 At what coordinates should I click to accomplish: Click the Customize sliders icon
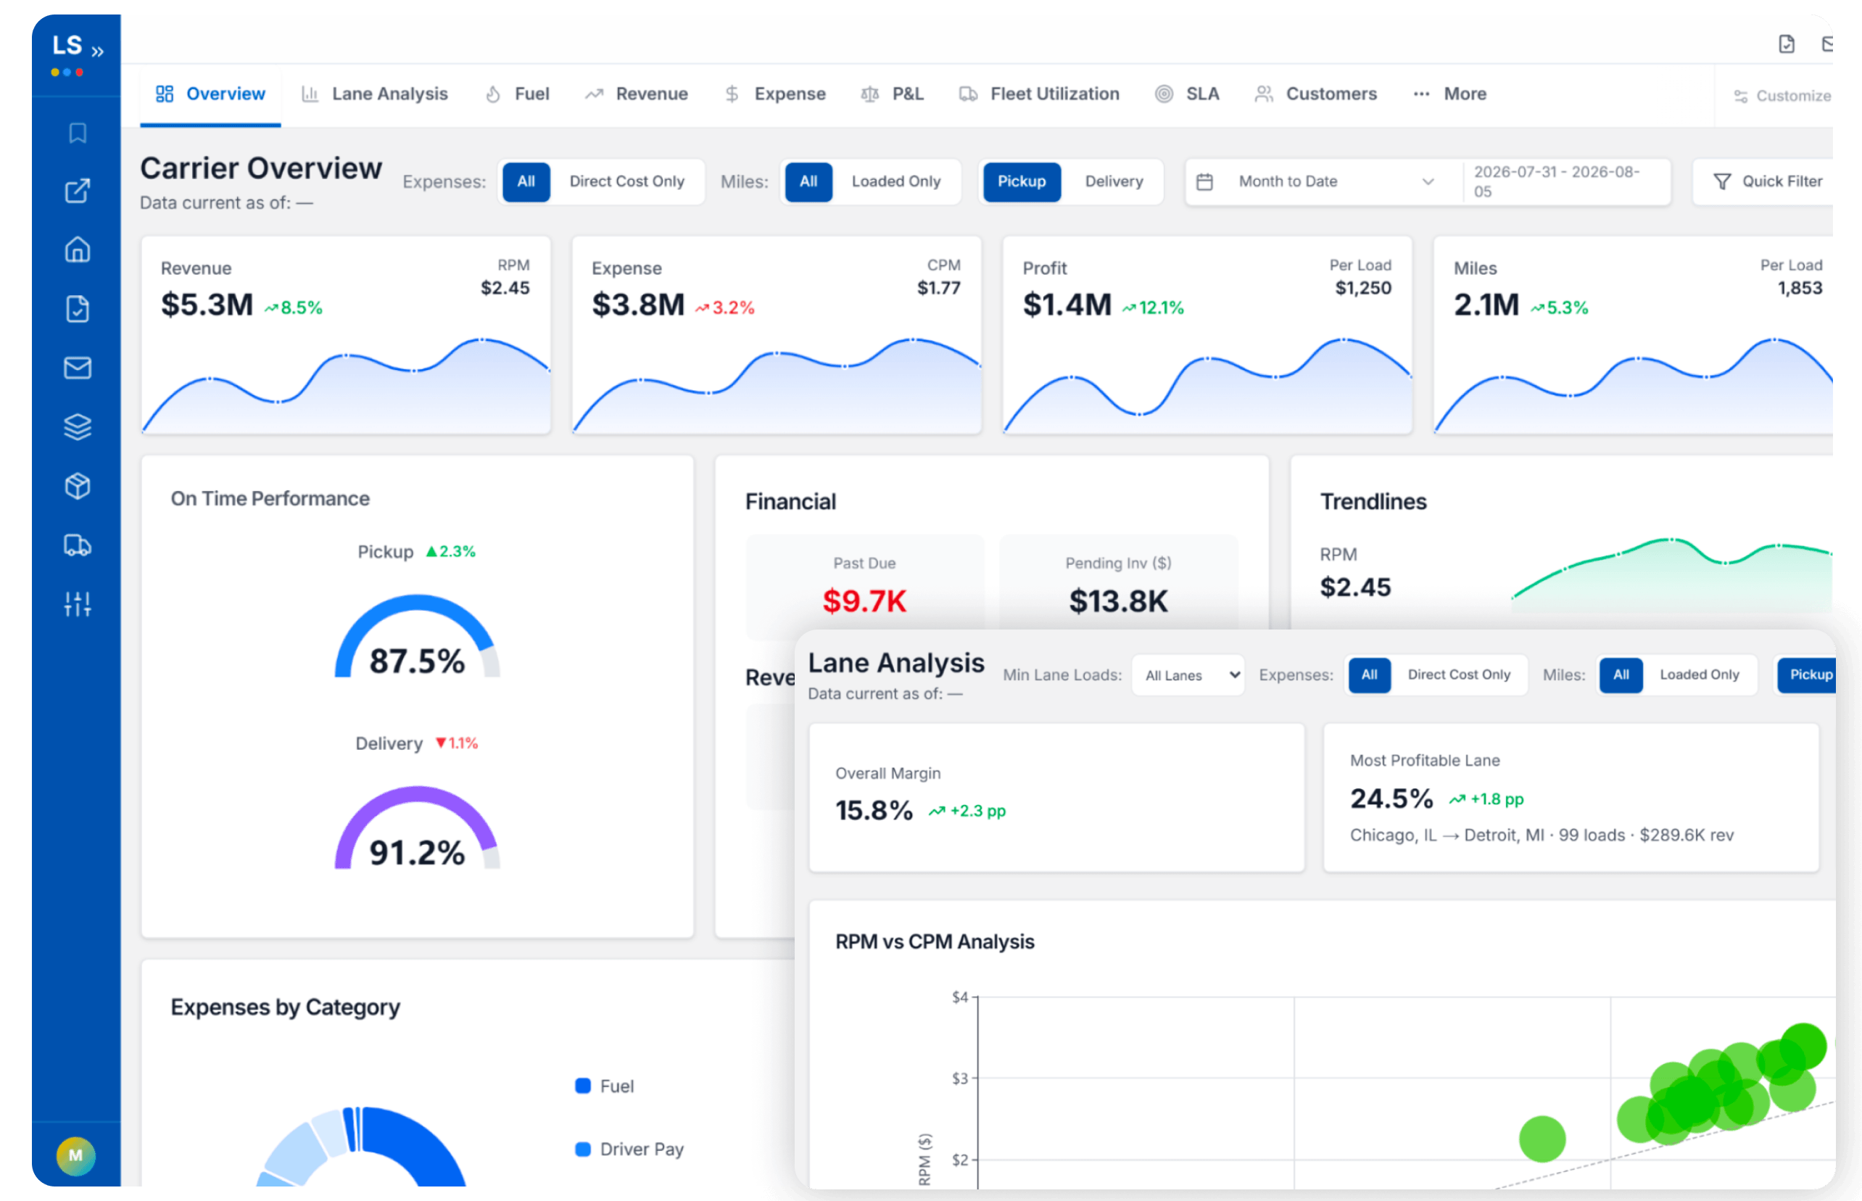coord(1740,96)
